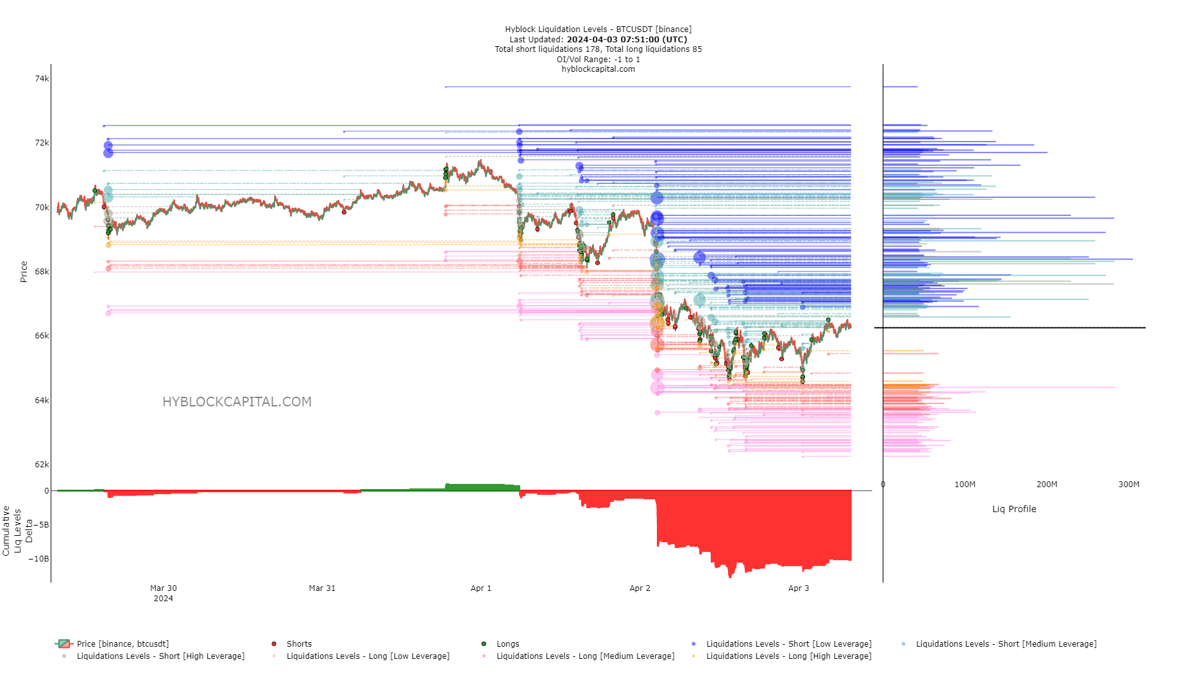Image resolution: width=1197 pixels, height=673 pixels.
Task: Click the salmon Long Medium Leverage legend dot
Action: (484, 656)
